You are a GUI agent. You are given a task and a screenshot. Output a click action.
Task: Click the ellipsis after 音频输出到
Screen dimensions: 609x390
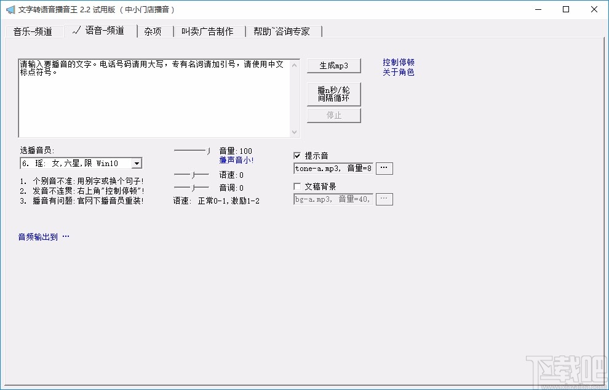pyautogui.click(x=65, y=236)
